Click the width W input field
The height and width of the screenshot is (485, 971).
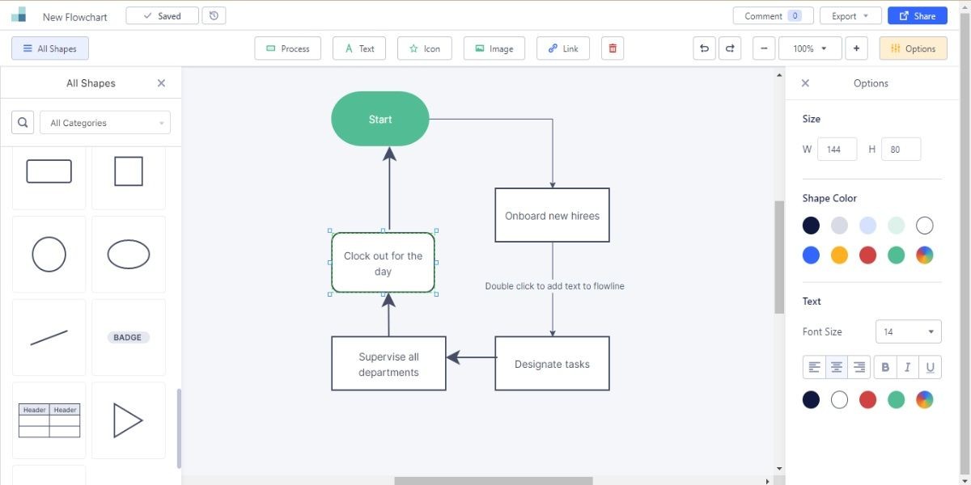(x=837, y=150)
